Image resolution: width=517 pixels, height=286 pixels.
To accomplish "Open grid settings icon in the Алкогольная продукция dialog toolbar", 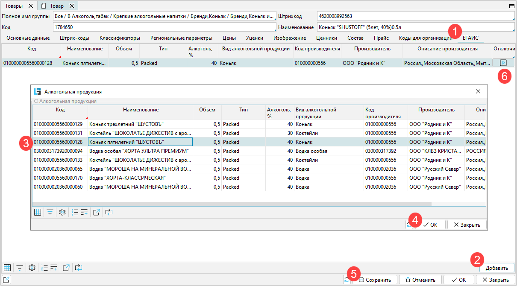I will [38, 212].
